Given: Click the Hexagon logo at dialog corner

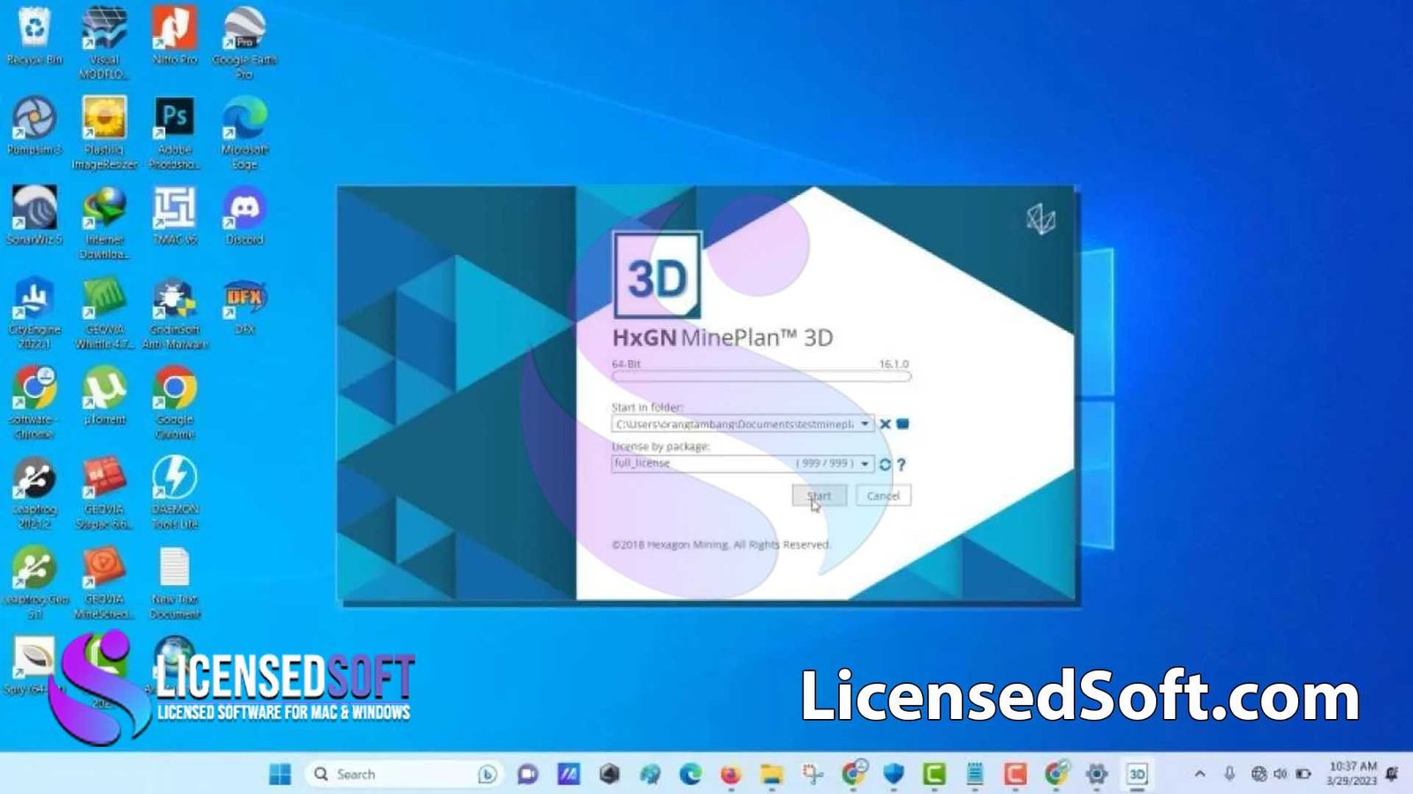Looking at the screenshot, I should tap(1041, 219).
